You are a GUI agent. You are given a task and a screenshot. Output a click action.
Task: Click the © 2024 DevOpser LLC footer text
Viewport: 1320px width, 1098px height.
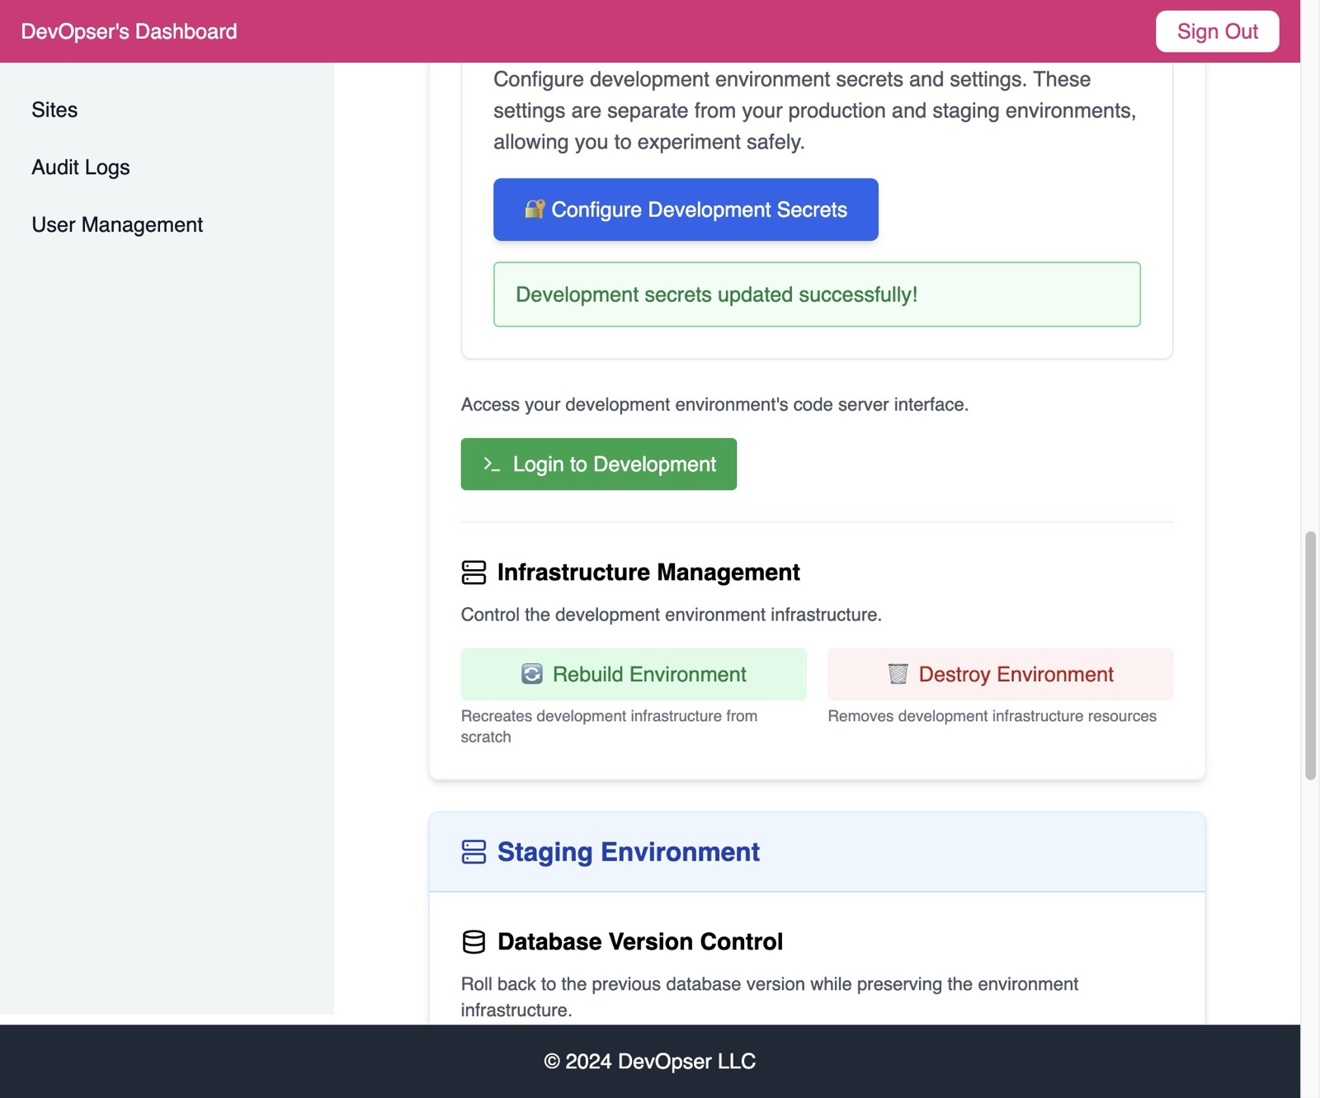tap(650, 1062)
